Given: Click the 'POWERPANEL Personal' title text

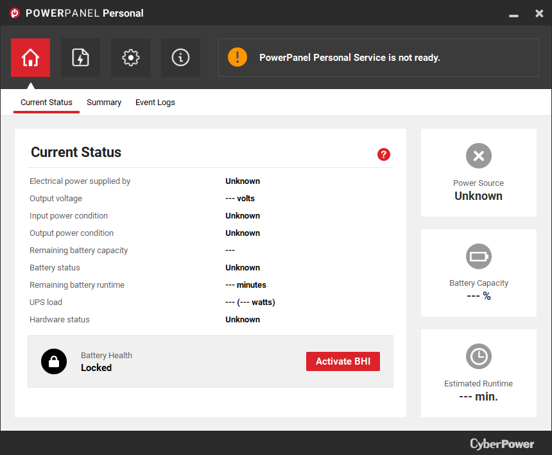Looking at the screenshot, I should pyautogui.click(x=85, y=13).
